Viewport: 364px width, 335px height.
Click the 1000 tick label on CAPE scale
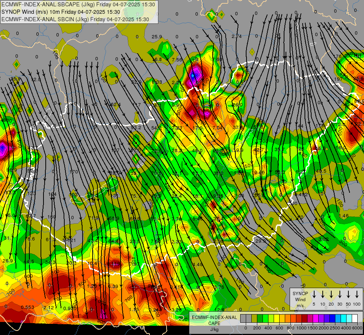(302, 328)
